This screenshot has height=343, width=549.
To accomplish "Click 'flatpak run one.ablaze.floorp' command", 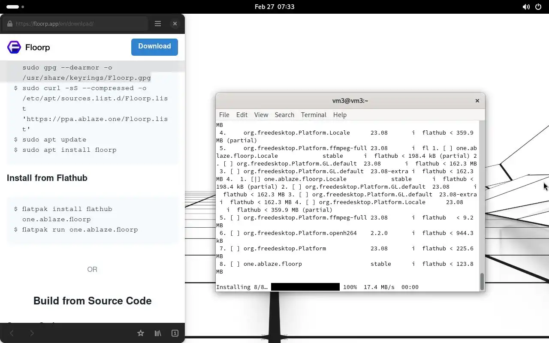I will pyautogui.click(x=80, y=229).
